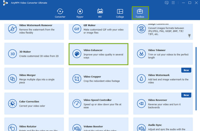Screen dimensions: 200x131
Task: Select the Toolbox tab
Action: [x=140, y=13]
